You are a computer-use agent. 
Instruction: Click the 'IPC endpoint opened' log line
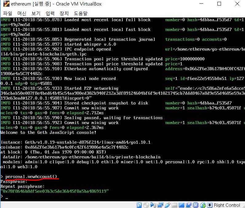point(123,49)
